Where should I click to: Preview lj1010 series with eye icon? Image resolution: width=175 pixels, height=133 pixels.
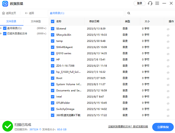point(168,54)
